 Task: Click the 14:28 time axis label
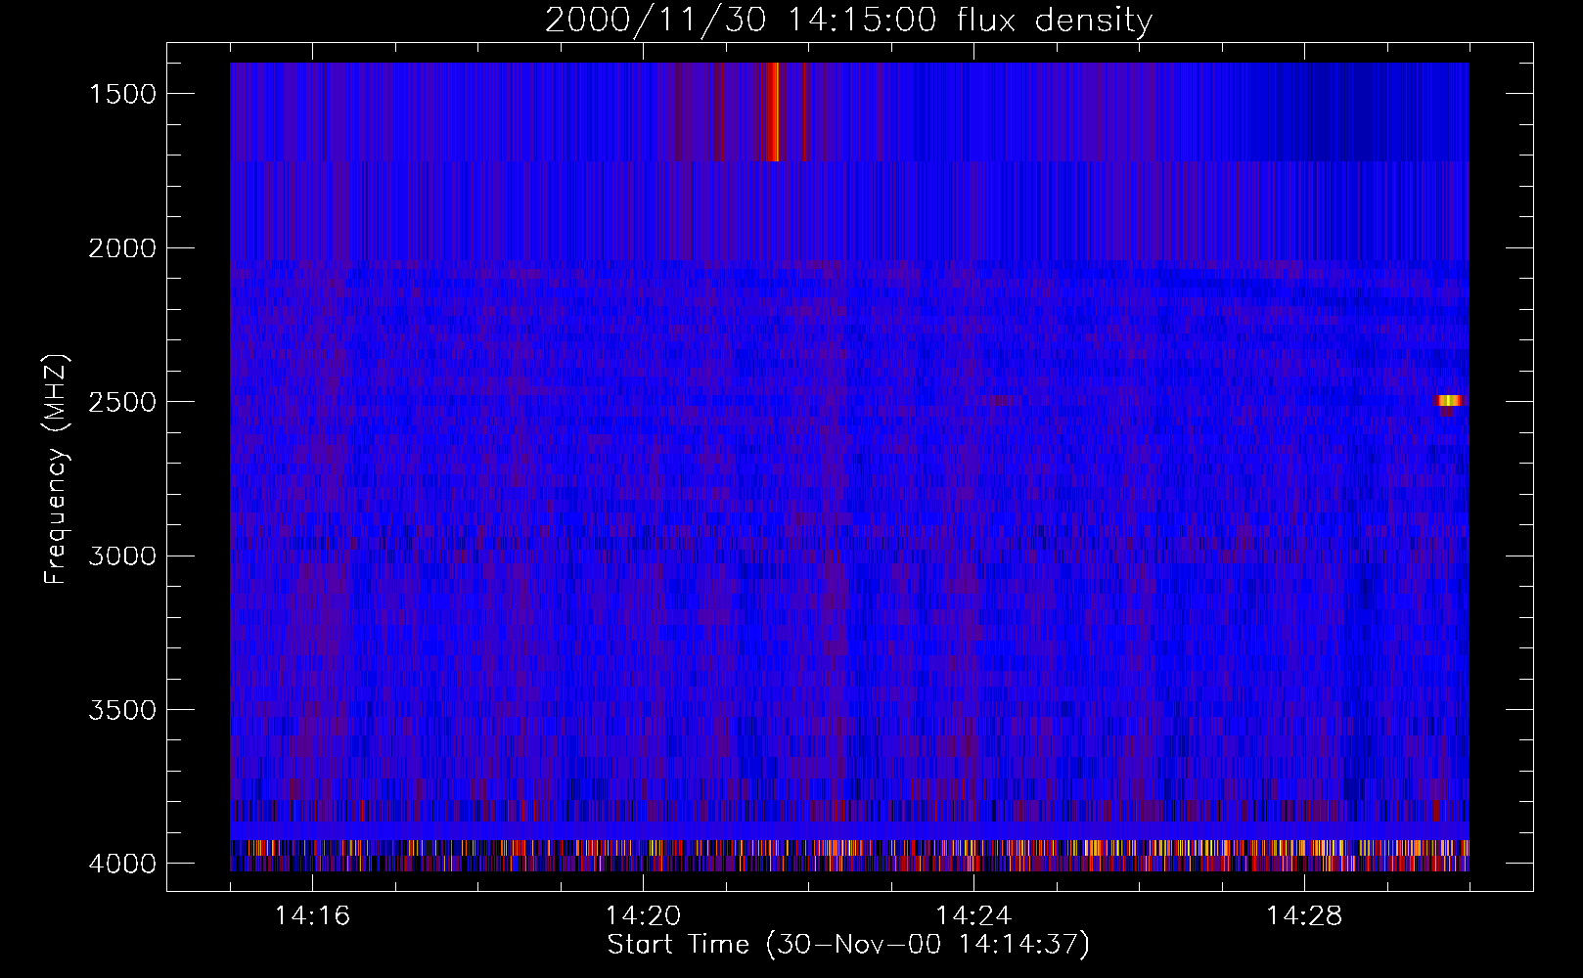[x=1304, y=915]
